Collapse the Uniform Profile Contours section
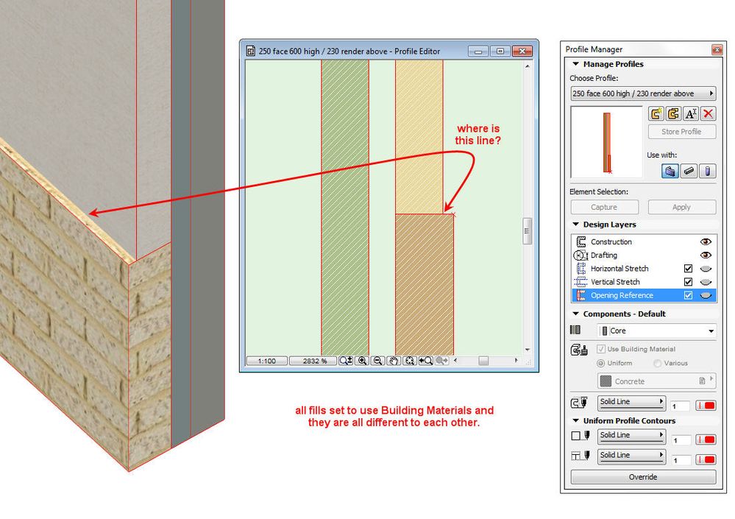 tap(576, 420)
